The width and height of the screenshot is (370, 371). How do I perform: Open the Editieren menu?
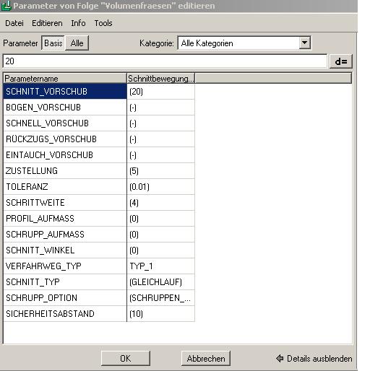click(x=47, y=23)
